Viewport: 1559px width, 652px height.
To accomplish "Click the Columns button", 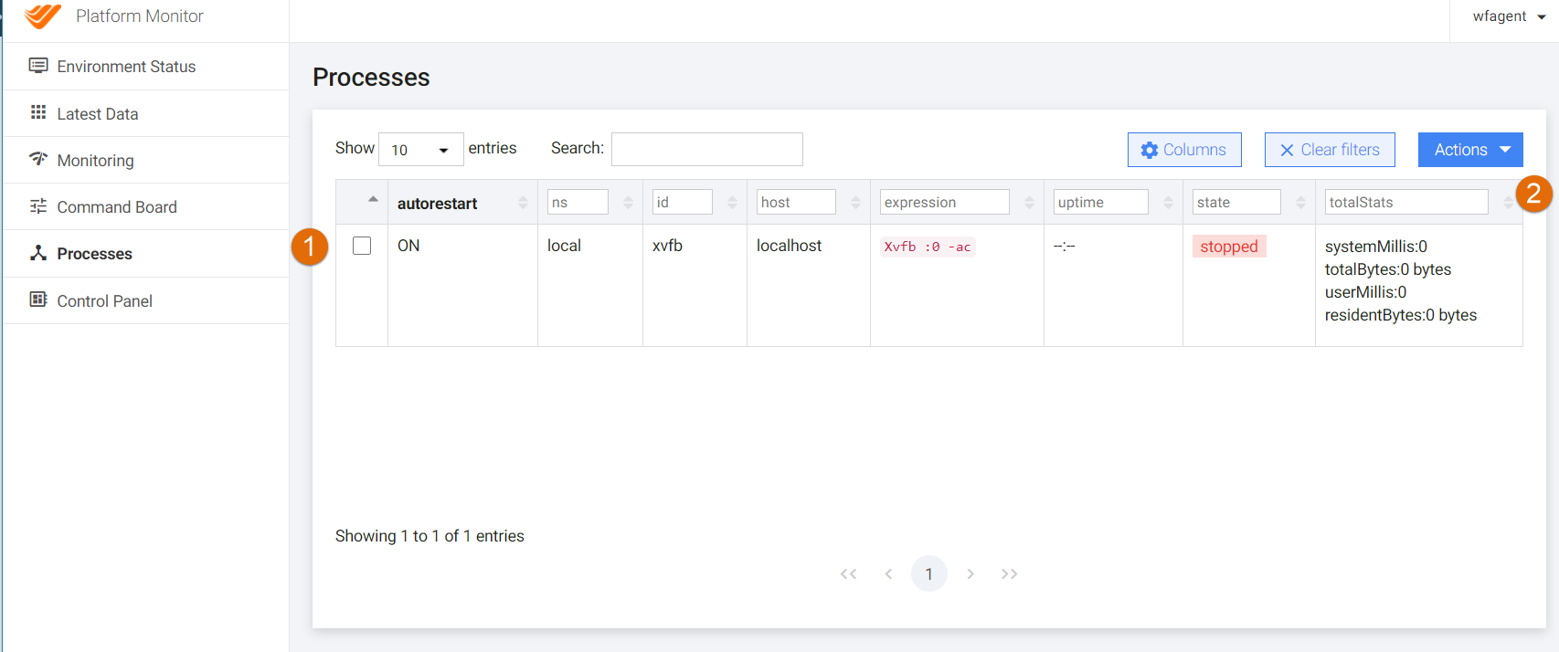I will (x=1184, y=150).
